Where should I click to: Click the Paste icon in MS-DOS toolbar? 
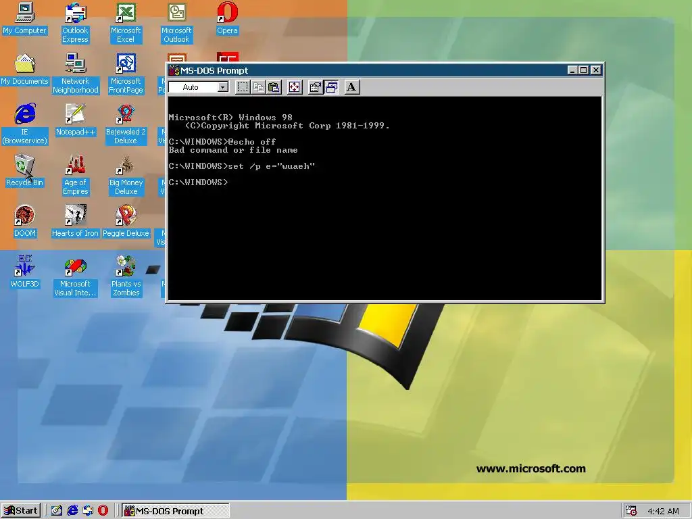click(274, 87)
